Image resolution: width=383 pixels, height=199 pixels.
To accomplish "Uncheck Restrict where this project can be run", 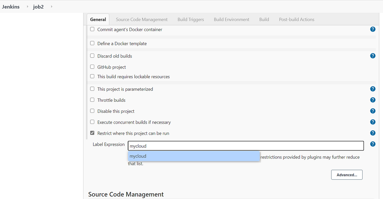I will [92, 133].
